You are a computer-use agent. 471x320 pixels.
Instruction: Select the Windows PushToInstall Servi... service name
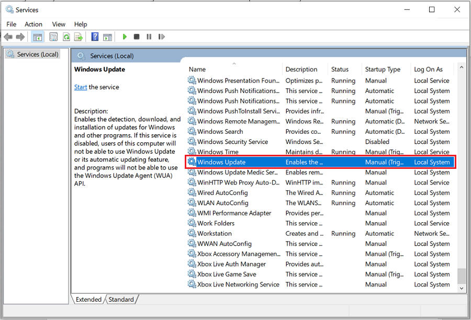coord(239,111)
